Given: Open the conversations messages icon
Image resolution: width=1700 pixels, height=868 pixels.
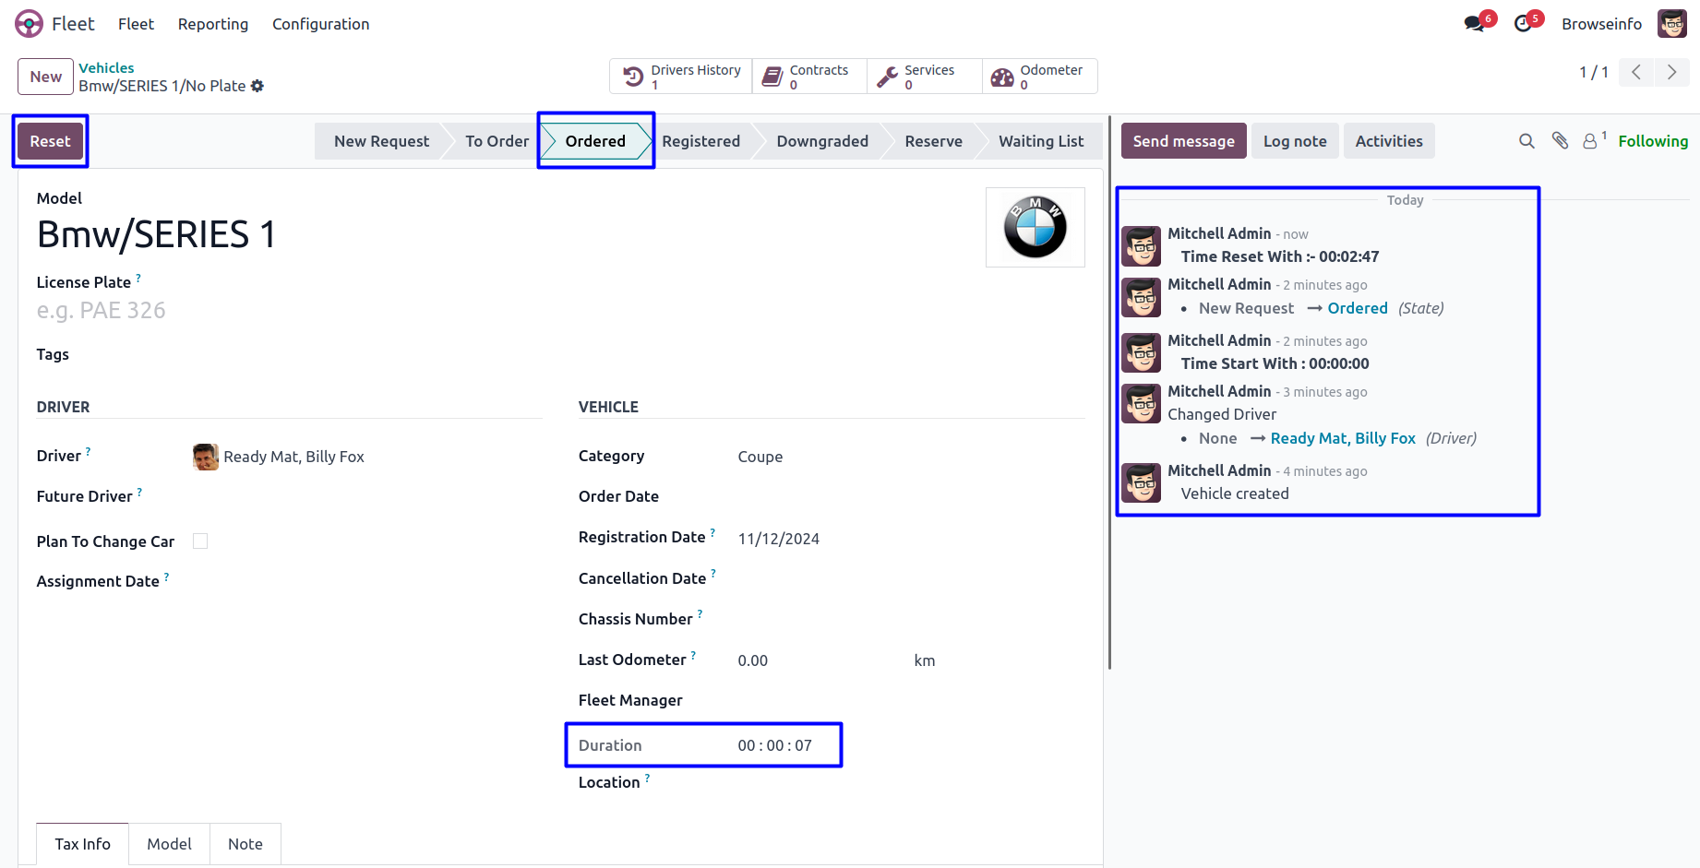Looking at the screenshot, I should [x=1475, y=24].
